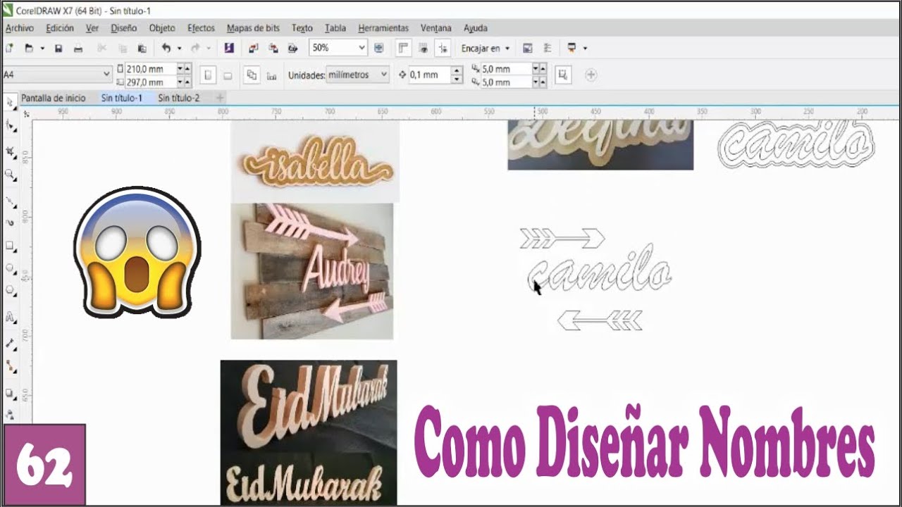Select the Zoom tool in the toolbox
The width and height of the screenshot is (902, 507).
coord(10,174)
